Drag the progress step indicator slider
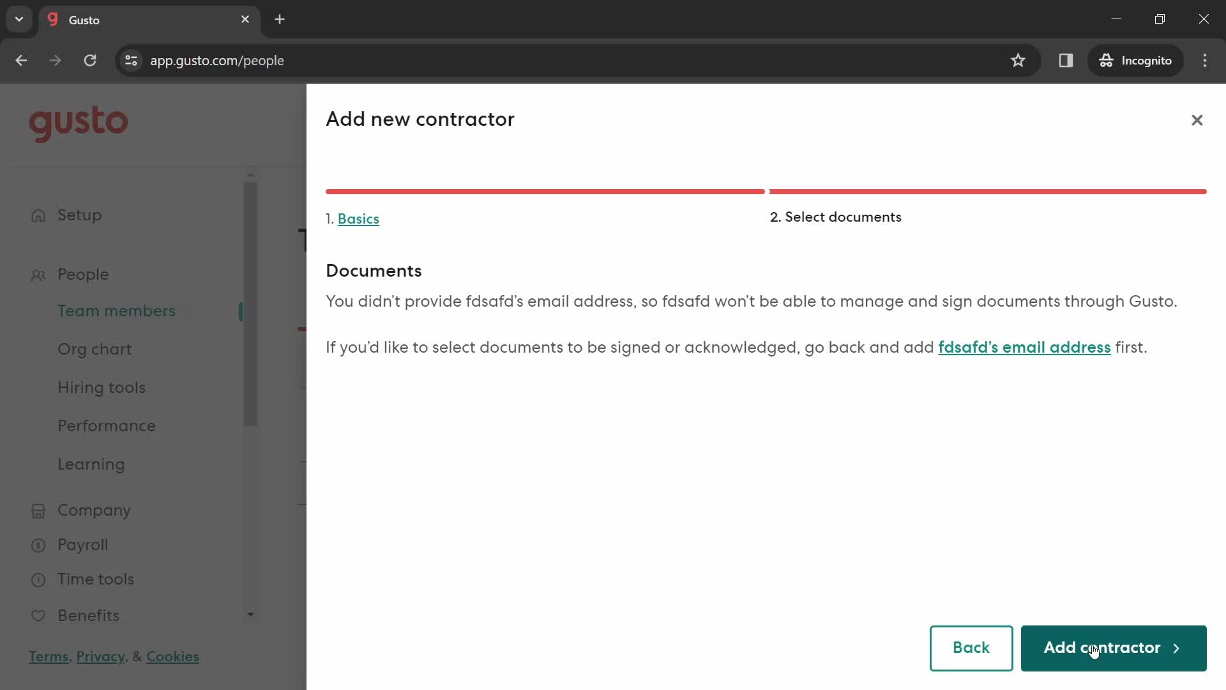The image size is (1226, 690). (x=766, y=191)
